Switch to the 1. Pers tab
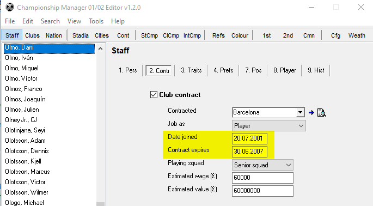 128,70
